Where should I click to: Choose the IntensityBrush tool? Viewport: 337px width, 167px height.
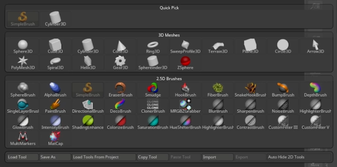55,123
